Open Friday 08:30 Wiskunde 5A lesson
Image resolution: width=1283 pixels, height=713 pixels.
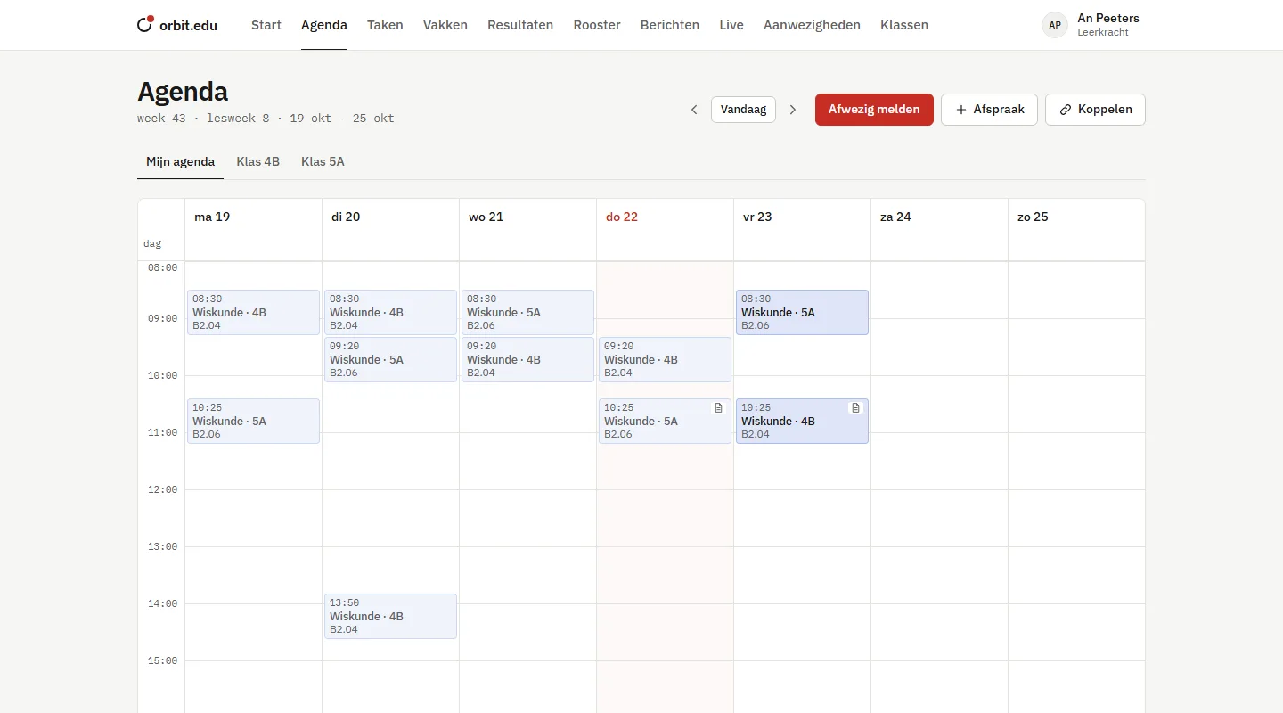(x=802, y=312)
